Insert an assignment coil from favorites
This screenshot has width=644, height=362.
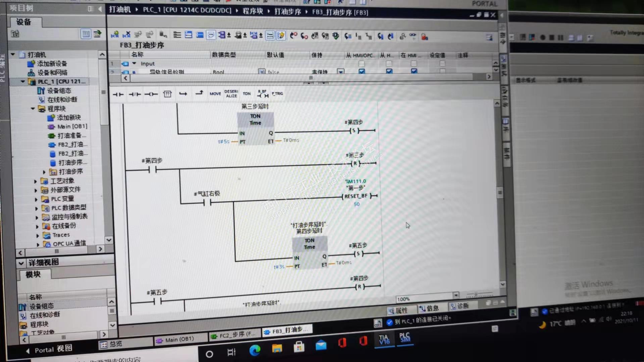coord(151,95)
